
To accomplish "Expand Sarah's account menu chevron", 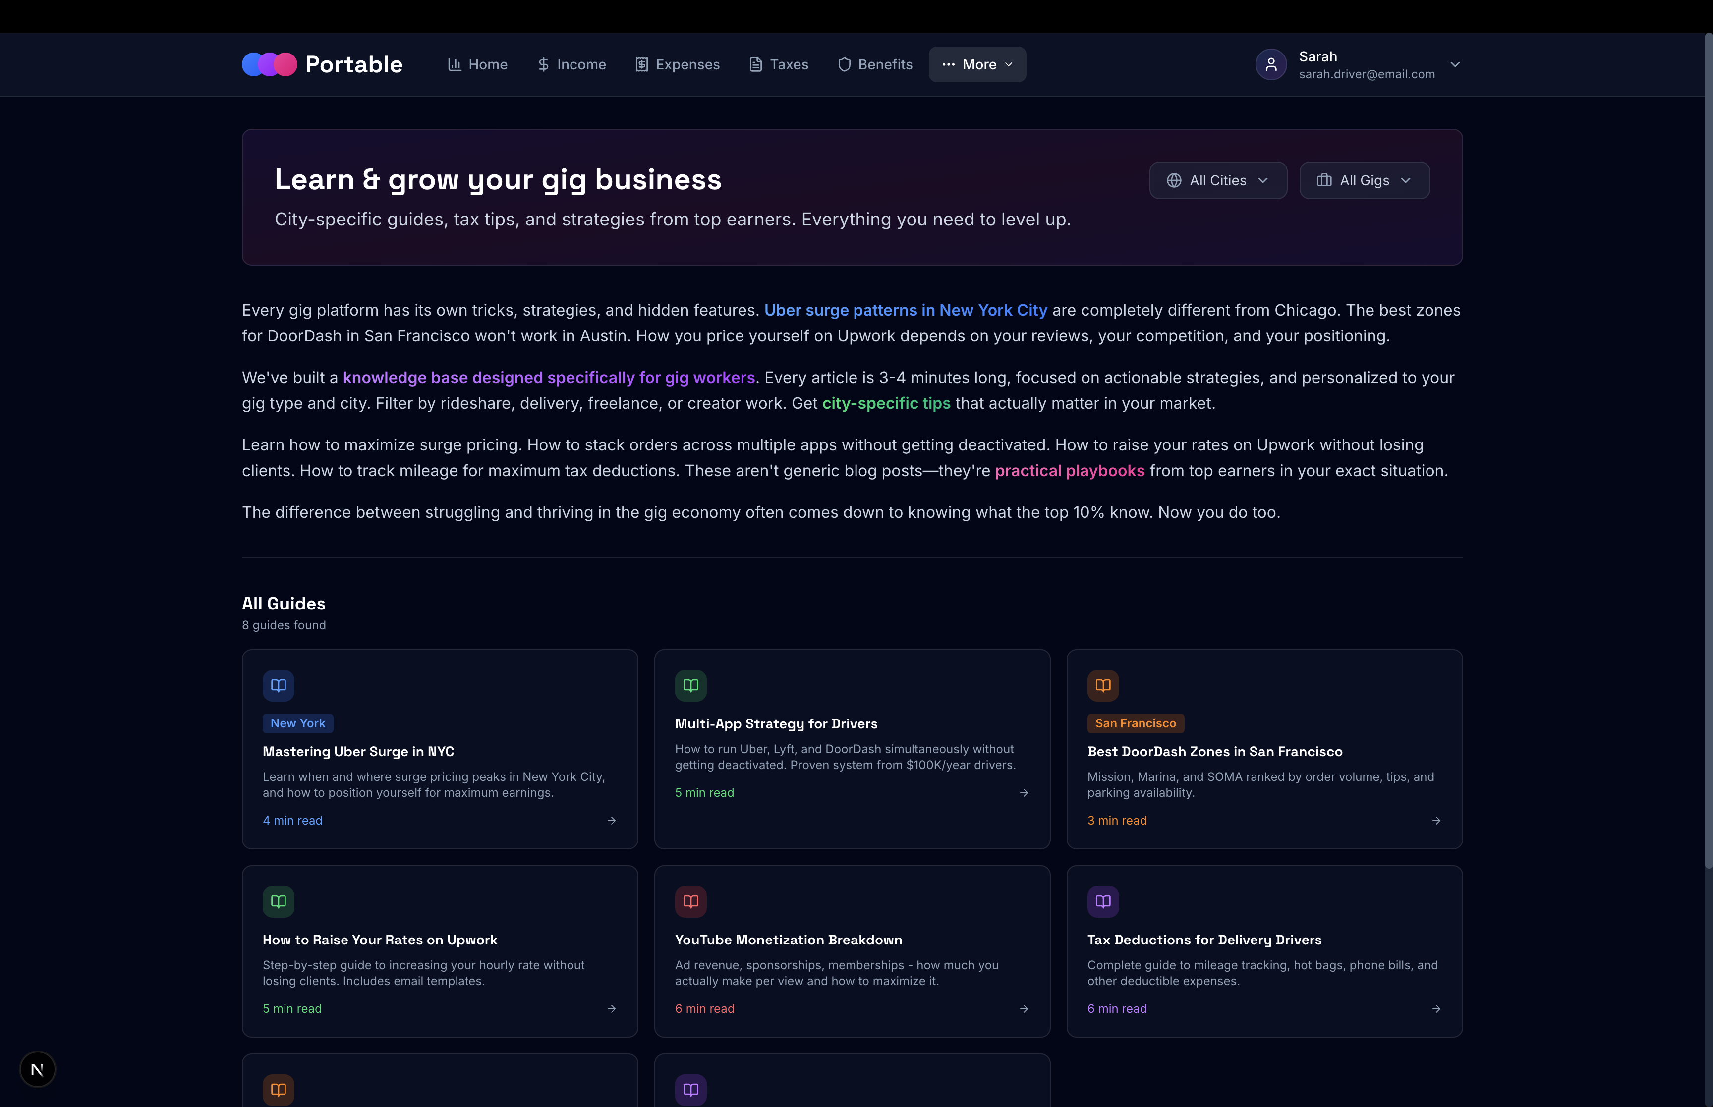I will 1455,65.
